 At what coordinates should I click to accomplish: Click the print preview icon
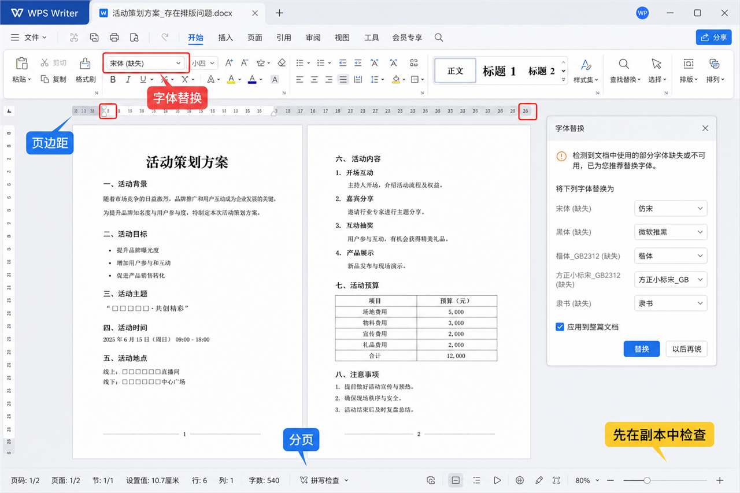point(134,38)
